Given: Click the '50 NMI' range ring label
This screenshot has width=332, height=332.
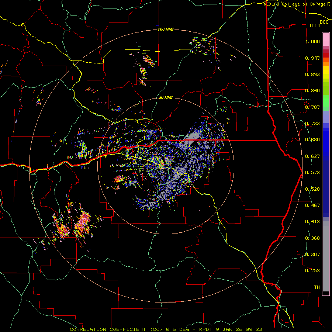Looking at the screenshot, I should (x=166, y=98).
